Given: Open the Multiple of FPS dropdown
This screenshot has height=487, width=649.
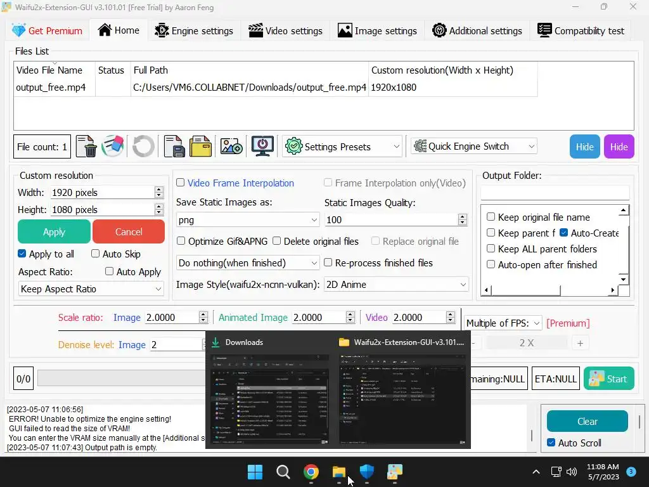Looking at the screenshot, I should click(x=503, y=323).
